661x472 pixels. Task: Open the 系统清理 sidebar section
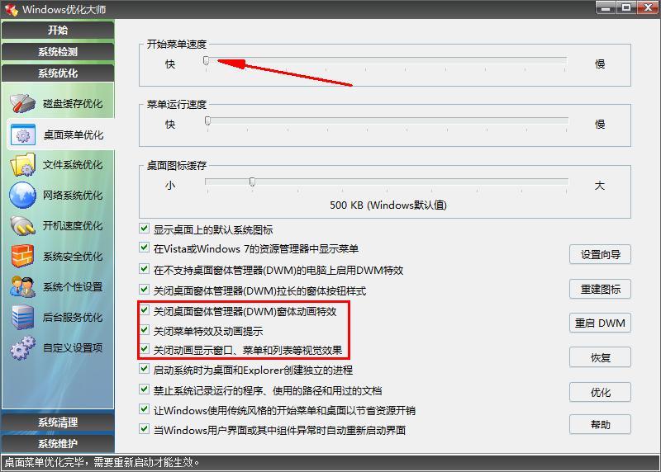[x=58, y=422]
